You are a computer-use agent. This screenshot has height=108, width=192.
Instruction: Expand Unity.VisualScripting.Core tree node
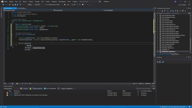tap(158, 25)
